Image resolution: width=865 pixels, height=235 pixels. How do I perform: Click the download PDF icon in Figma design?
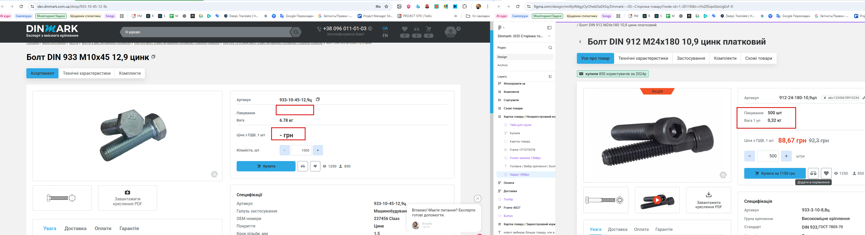coord(709,194)
